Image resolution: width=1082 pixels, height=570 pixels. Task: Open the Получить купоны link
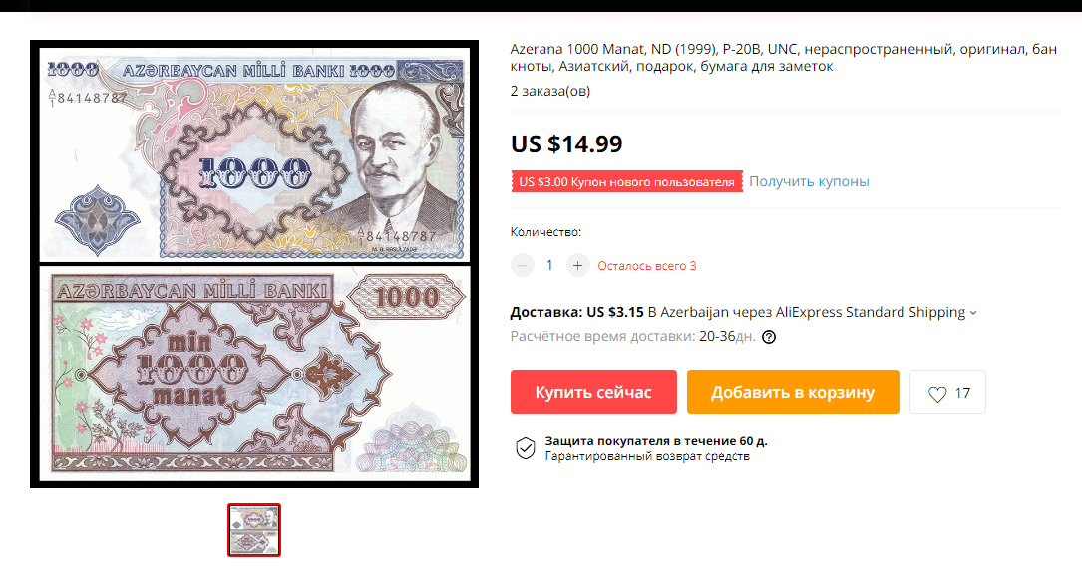[x=809, y=182]
